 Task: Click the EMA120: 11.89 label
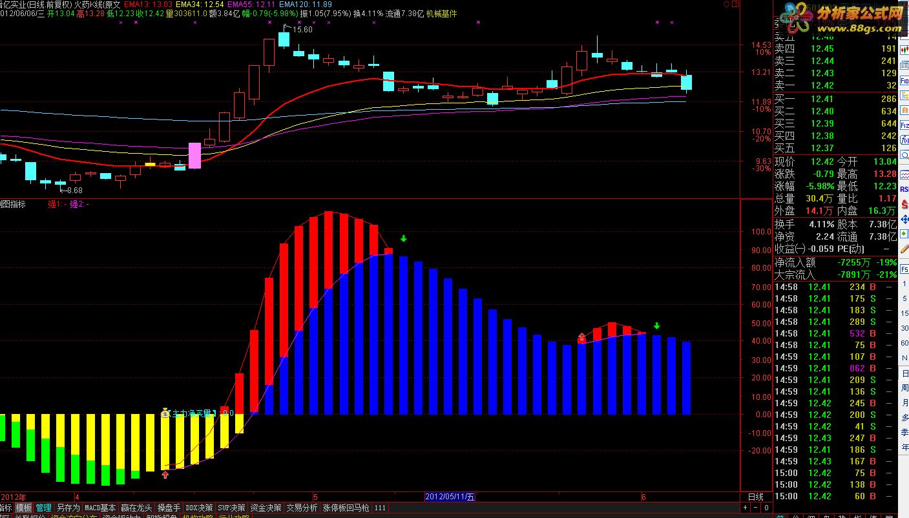[305, 4]
